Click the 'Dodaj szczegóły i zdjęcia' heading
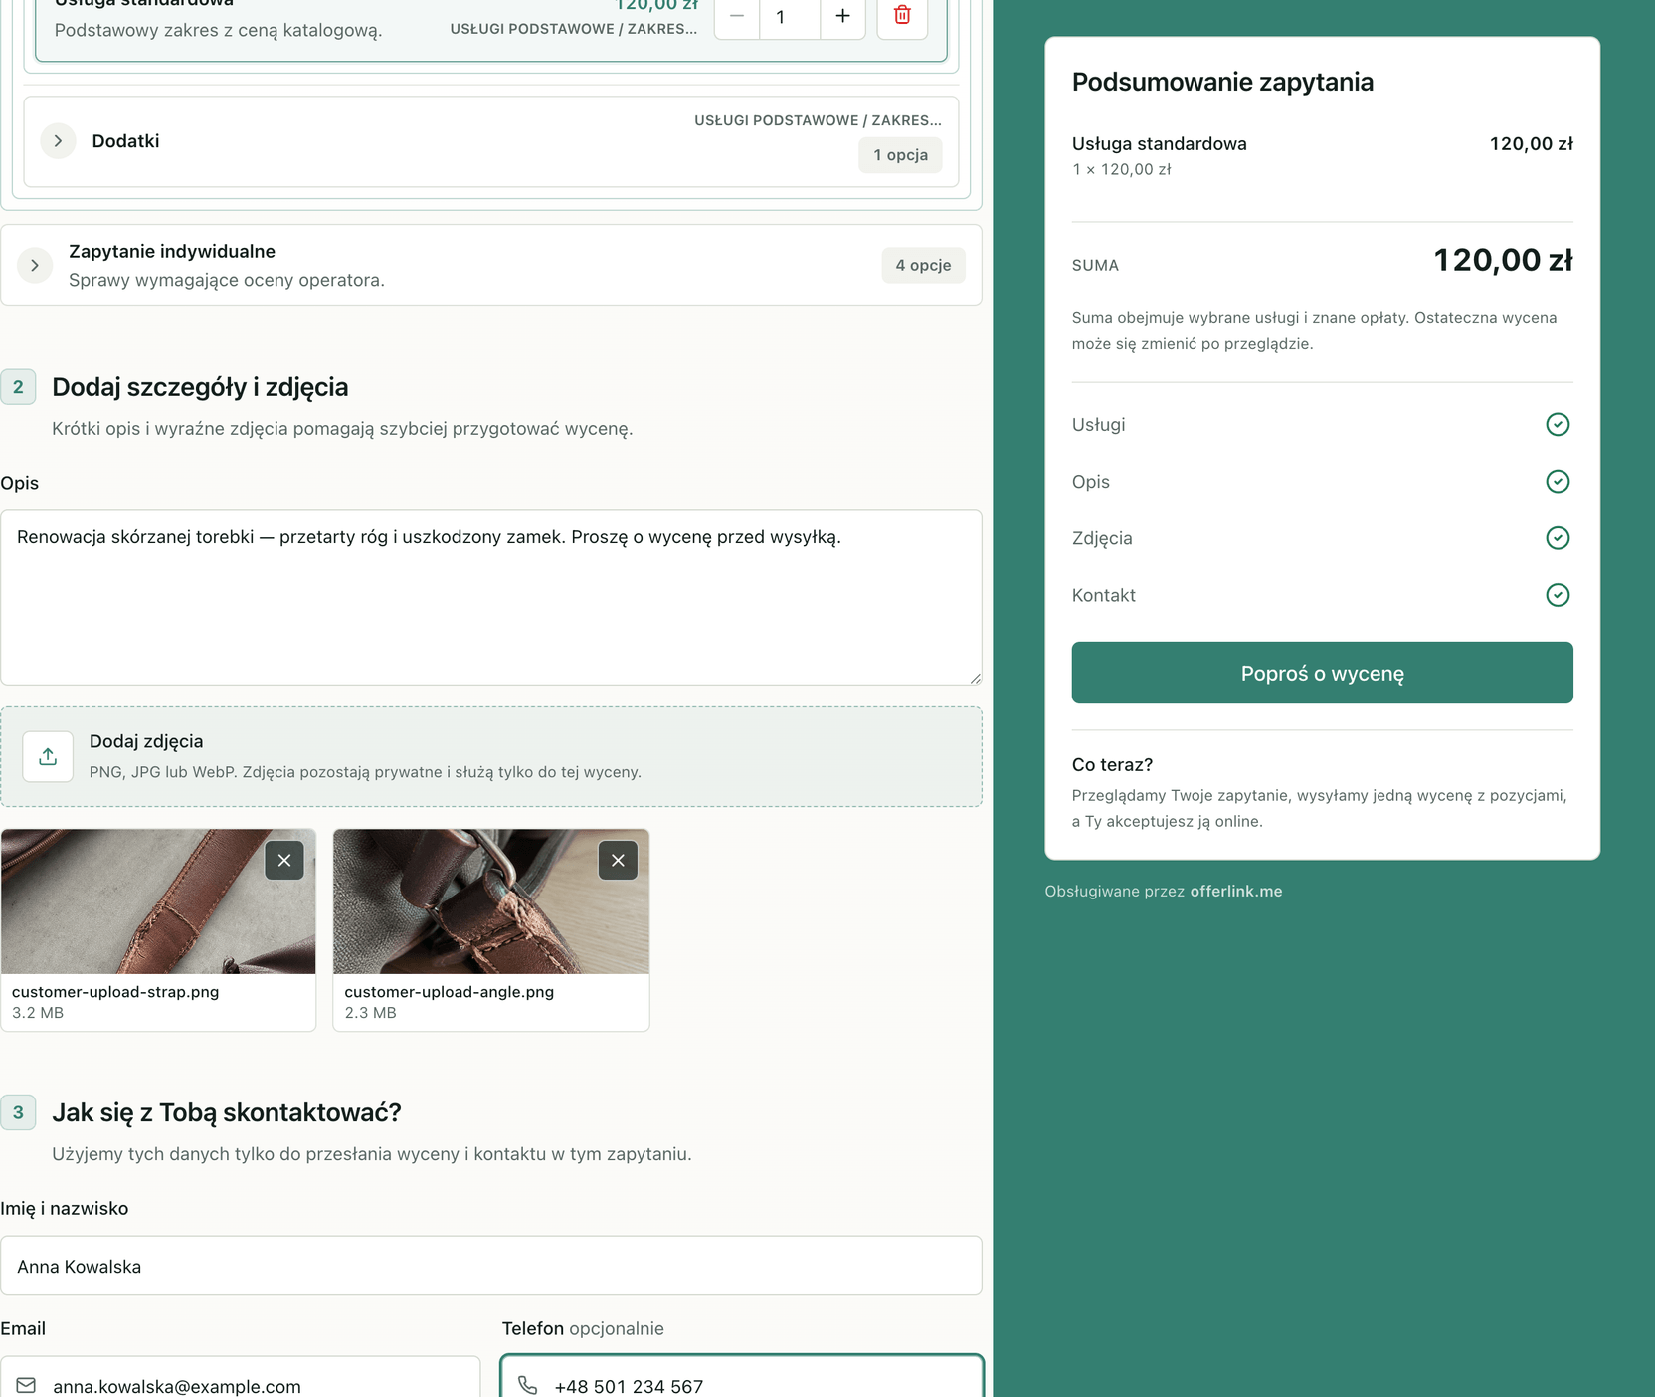 pyautogui.click(x=200, y=387)
